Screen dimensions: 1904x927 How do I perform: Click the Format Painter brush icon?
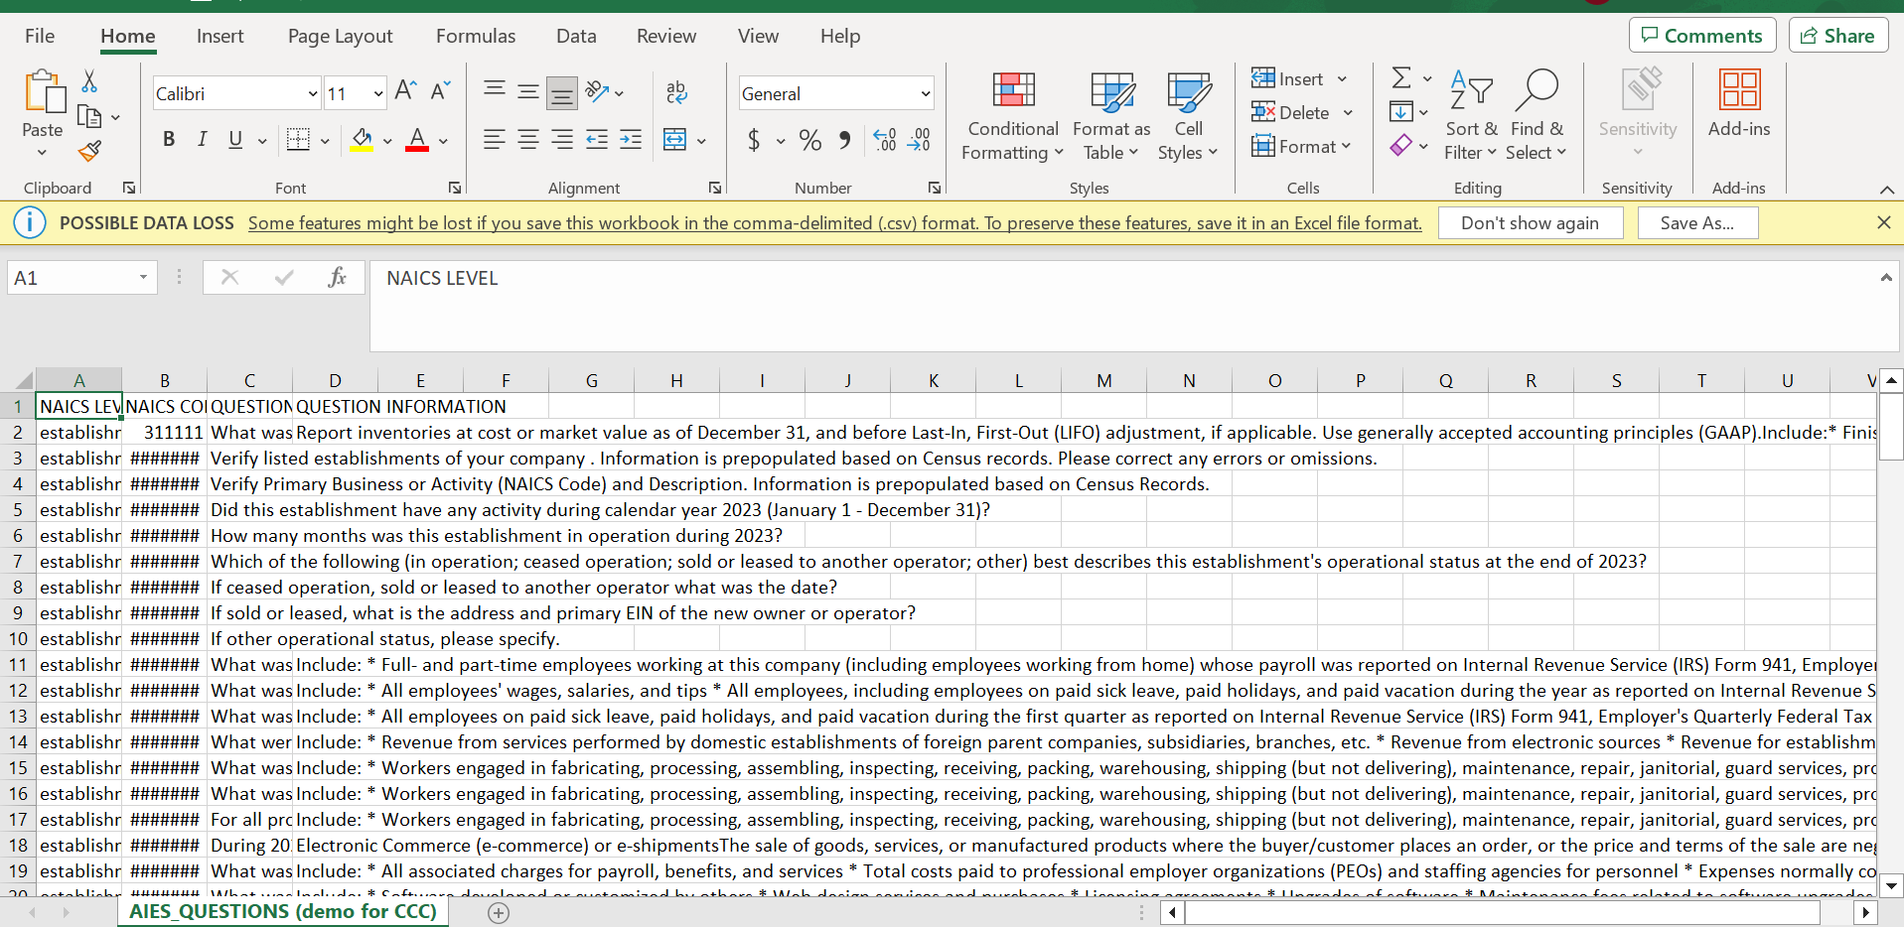(x=90, y=151)
